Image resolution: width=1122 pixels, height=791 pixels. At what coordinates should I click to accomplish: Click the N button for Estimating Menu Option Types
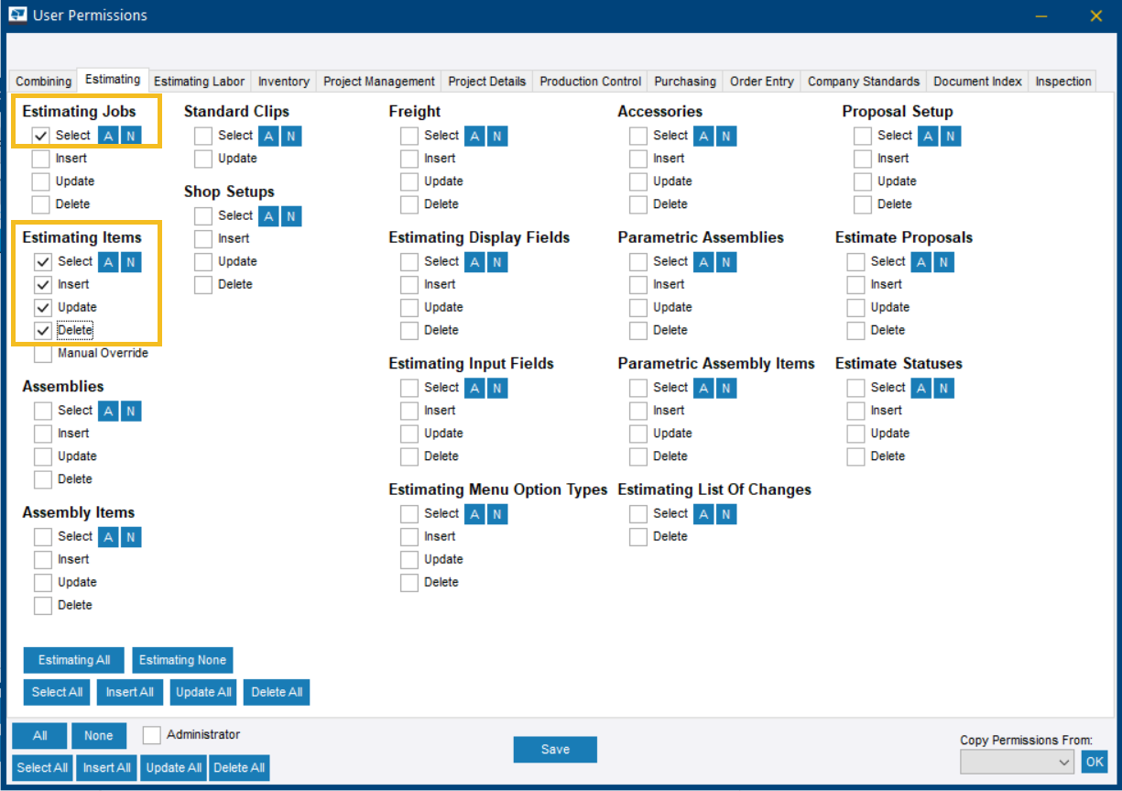[x=497, y=514]
